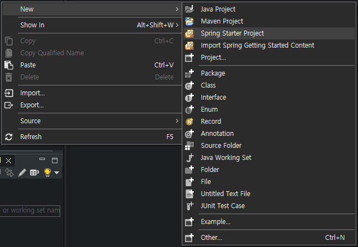Expand the New submenu arrow
Screen dimensions: 358x247
[177, 9]
